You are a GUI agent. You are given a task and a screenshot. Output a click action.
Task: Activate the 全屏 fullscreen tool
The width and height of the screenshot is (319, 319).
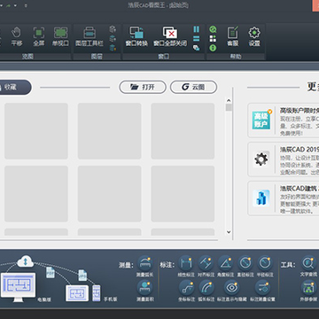click(x=38, y=36)
